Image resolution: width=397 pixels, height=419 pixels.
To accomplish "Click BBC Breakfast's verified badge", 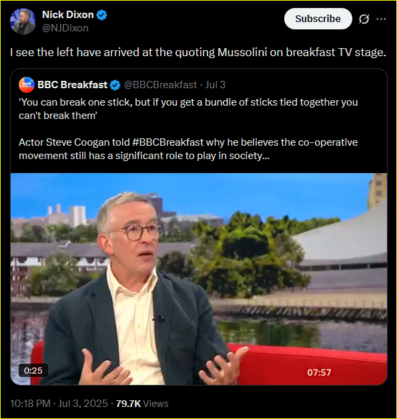I will pyautogui.click(x=115, y=85).
